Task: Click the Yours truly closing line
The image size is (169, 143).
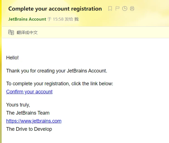Action: click(18, 105)
